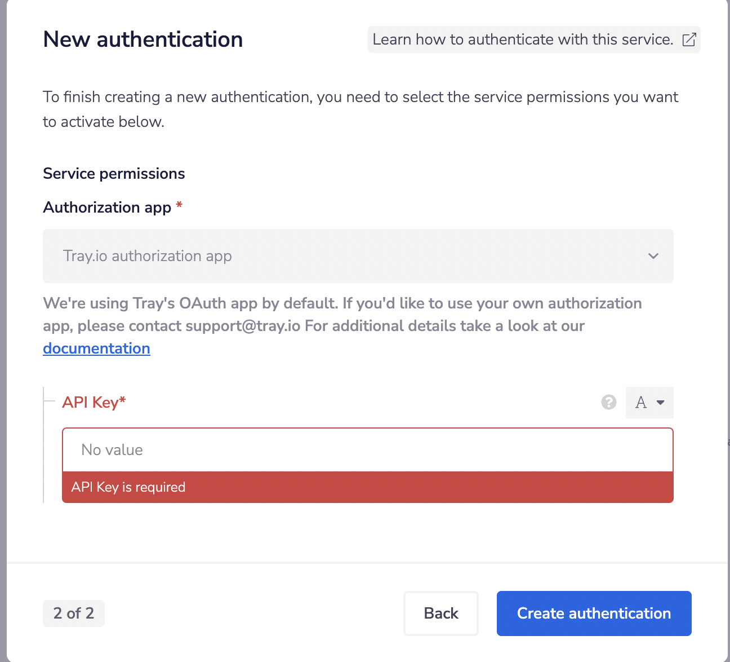Select the API Key* field label
This screenshot has height=662, width=730.
click(x=94, y=402)
